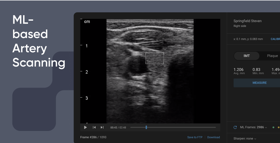Click the yellow status dot indicator
This screenshot has width=280, height=143.
pos(278,127)
